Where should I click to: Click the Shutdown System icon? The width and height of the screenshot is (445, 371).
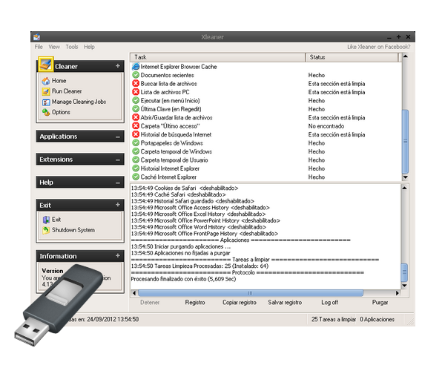pyautogui.click(x=46, y=230)
